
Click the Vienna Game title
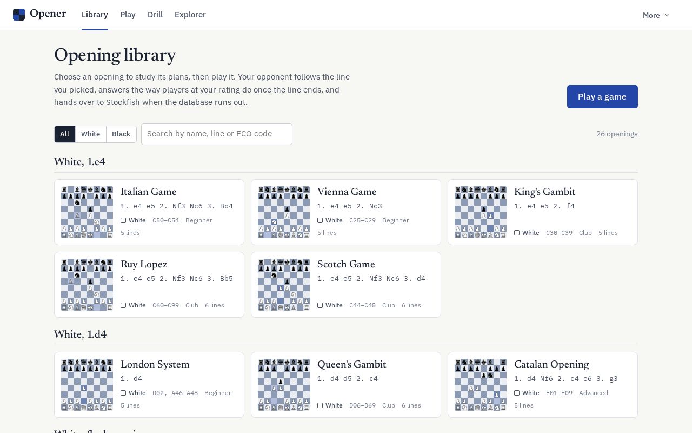[347, 192]
